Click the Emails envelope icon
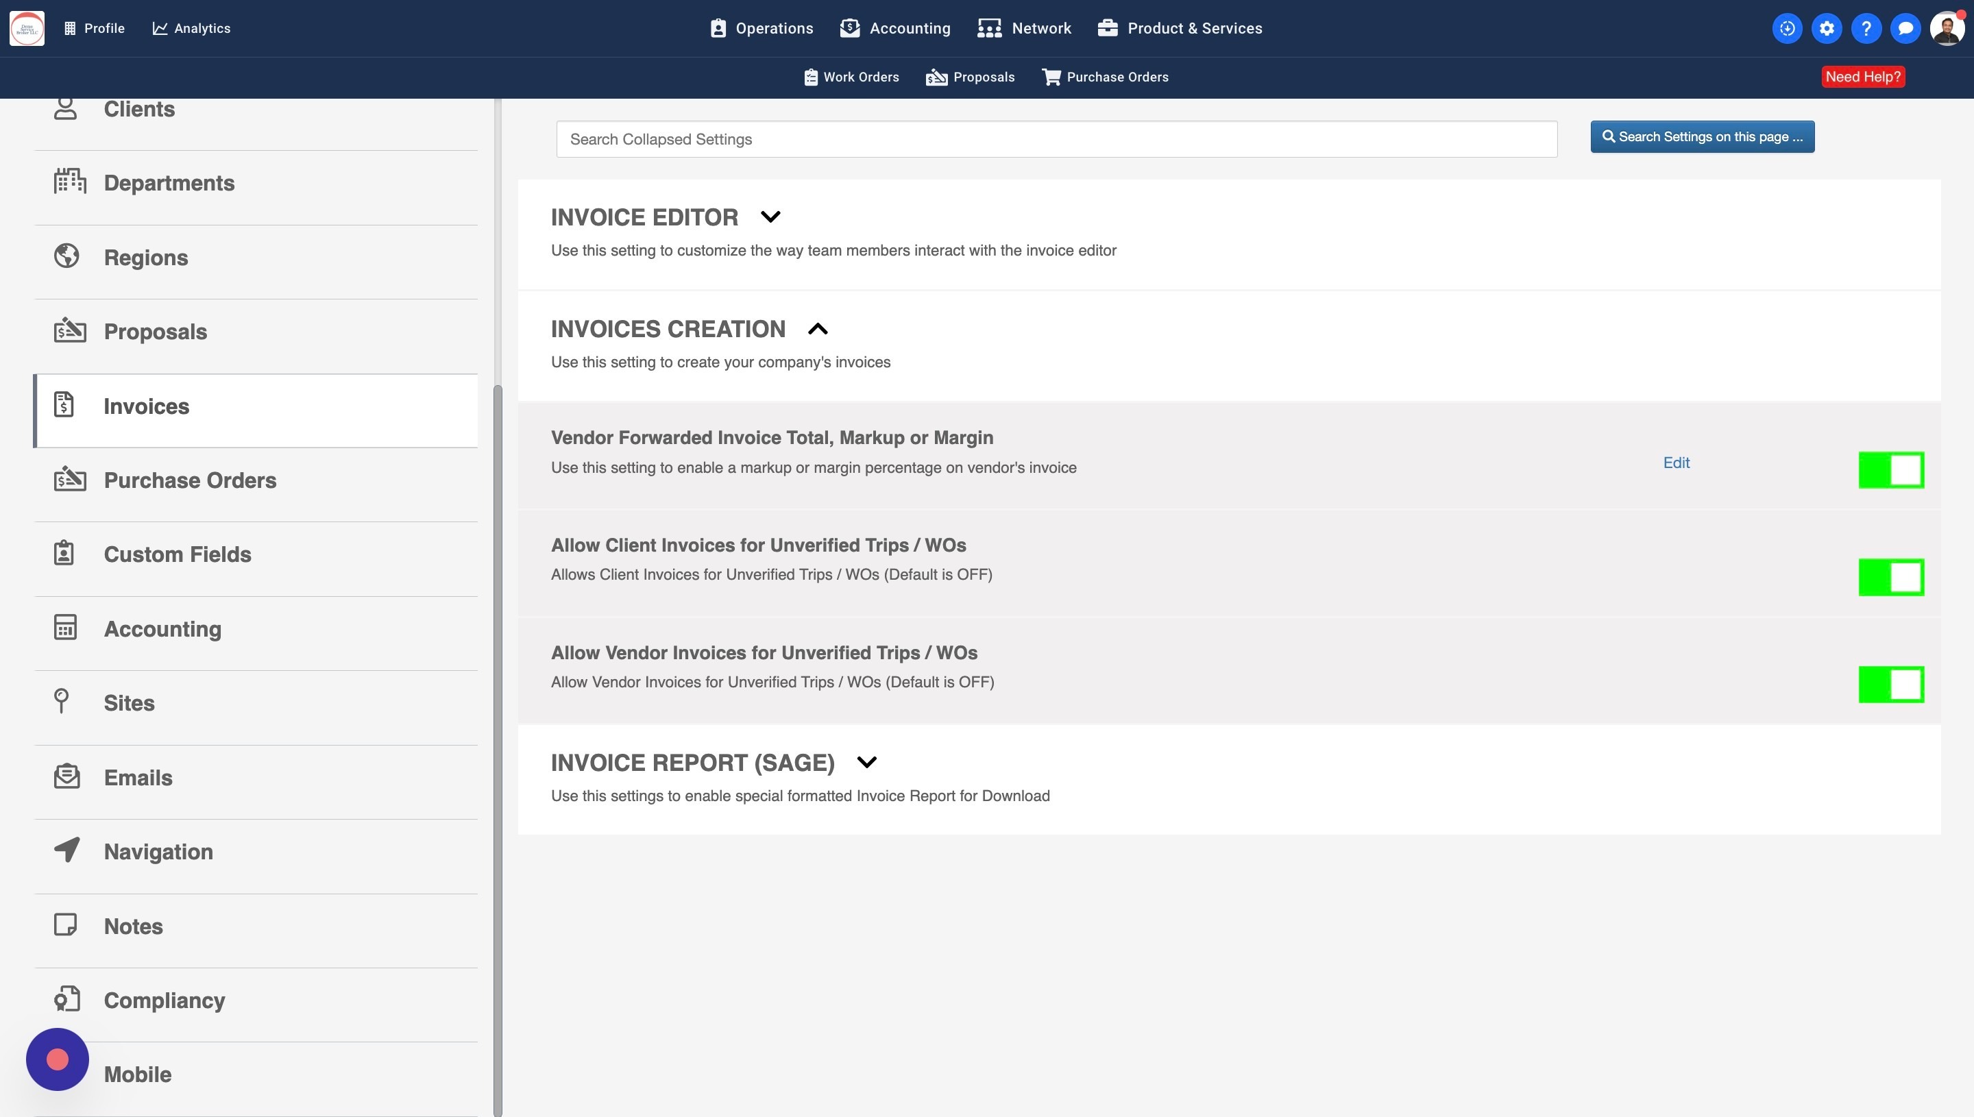The height and width of the screenshot is (1117, 1974). [x=66, y=776]
